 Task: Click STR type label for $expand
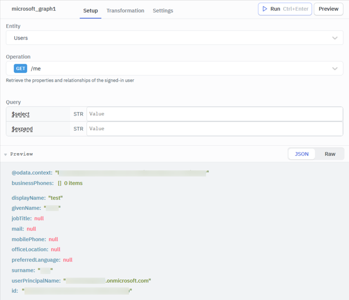click(x=79, y=129)
